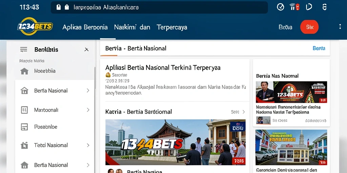Select Posabnibe in the sidebar
This screenshot has width=347, height=173.
(x=46, y=127)
